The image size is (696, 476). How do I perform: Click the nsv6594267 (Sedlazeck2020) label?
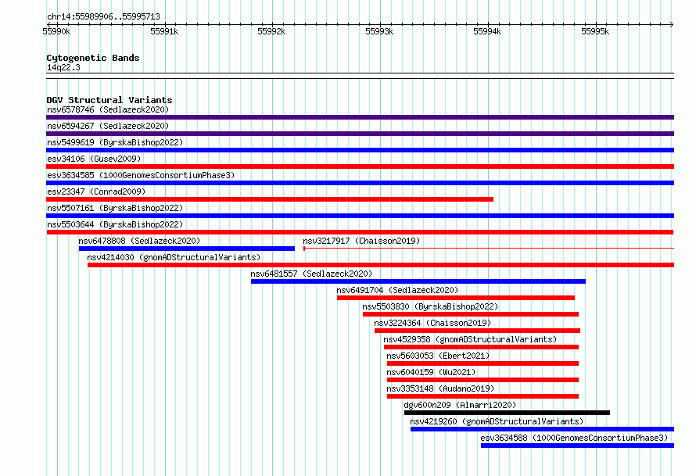pos(108,126)
